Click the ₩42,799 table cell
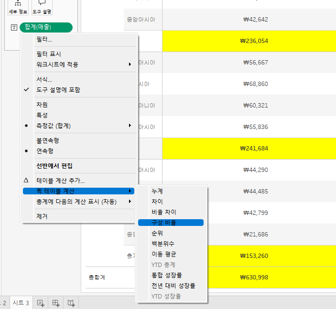The image size is (336, 309). point(271,213)
